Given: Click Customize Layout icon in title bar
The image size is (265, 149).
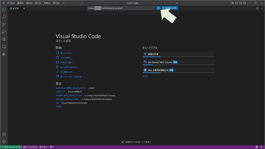Looking at the screenshot, I should click(233, 3).
